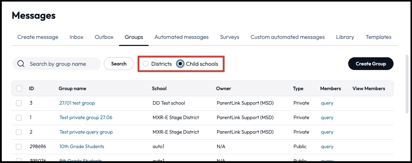Click the vertical page scrollbar
Image resolution: width=412 pixels, height=163 pixels.
[x=407, y=84]
